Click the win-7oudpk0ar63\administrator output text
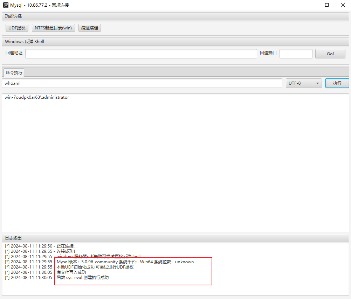Screen dimensions: 351x299 37,97
